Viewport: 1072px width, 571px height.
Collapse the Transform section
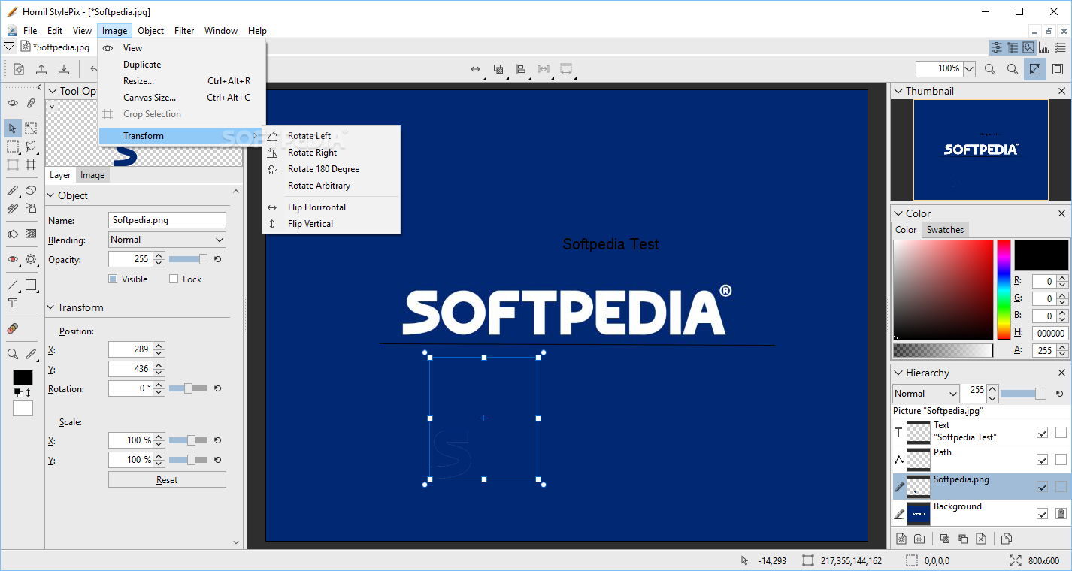point(51,307)
